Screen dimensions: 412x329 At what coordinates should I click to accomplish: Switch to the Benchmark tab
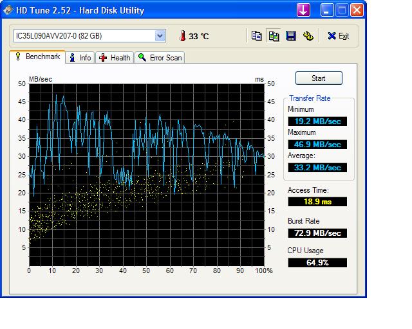(x=37, y=57)
